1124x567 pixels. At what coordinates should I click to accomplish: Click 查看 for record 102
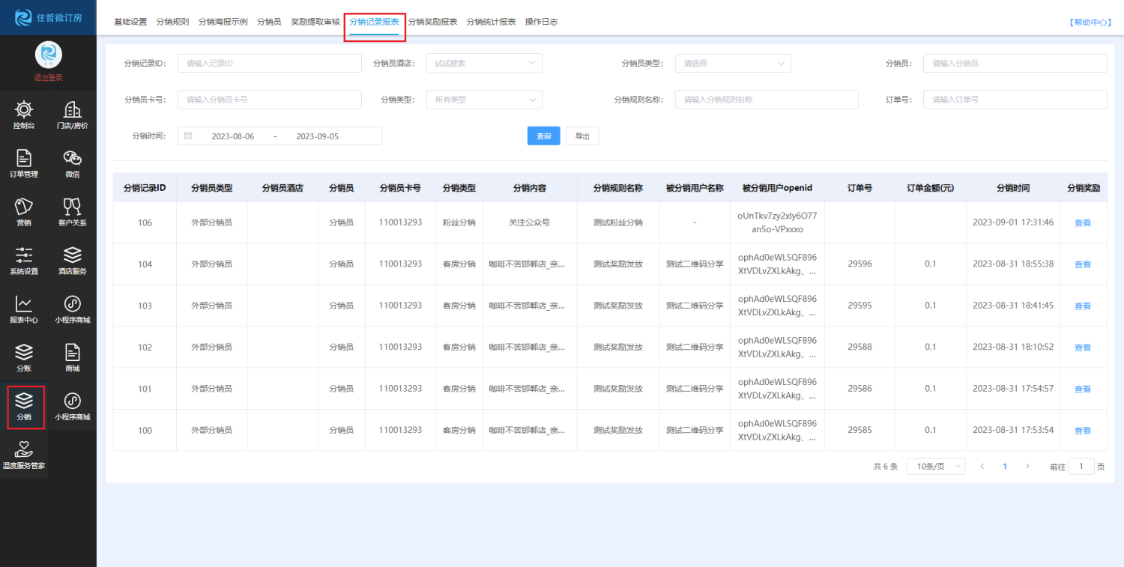(1083, 348)
